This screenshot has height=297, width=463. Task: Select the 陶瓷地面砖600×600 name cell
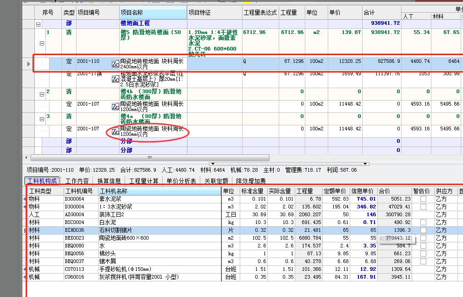click(160, 238)
